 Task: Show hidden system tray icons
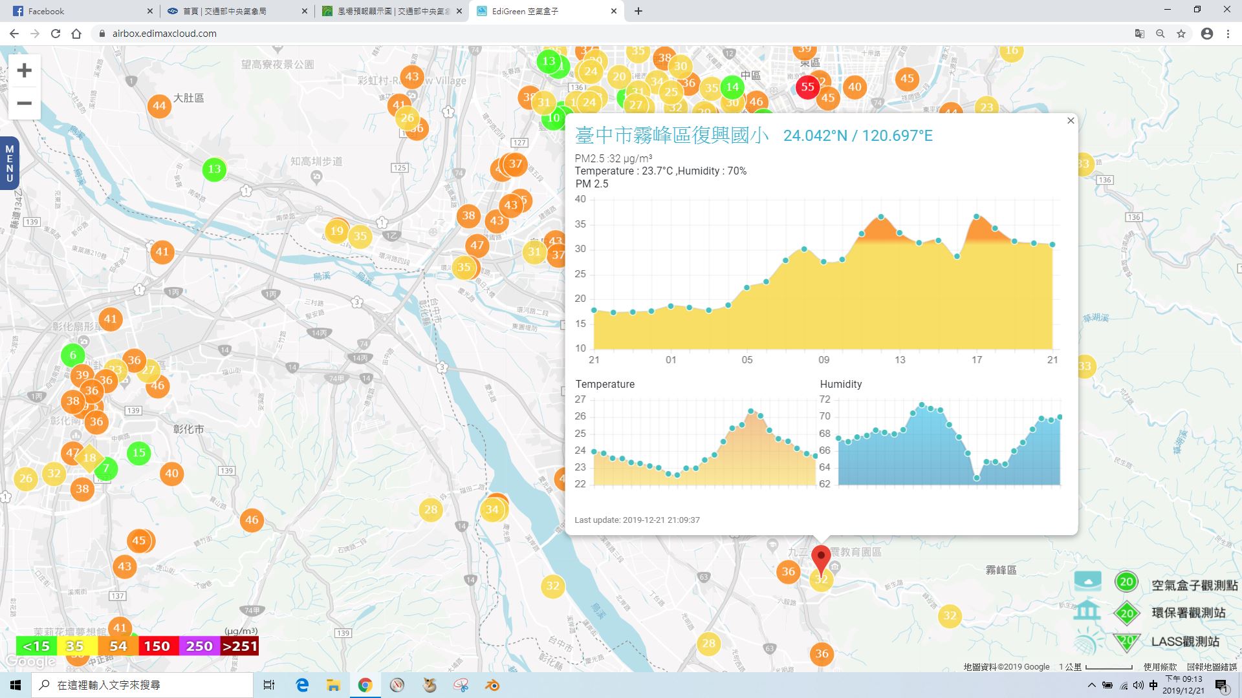click(1092, 685)
